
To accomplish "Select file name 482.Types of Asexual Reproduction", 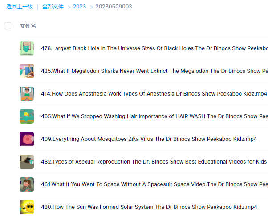I will (154, 162).
